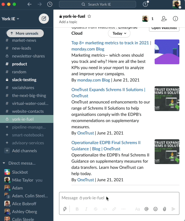Collapse the Direct messages section
The width and height of the screenshot is (185, 221).
pyautogui.click(x=4, y=163)
